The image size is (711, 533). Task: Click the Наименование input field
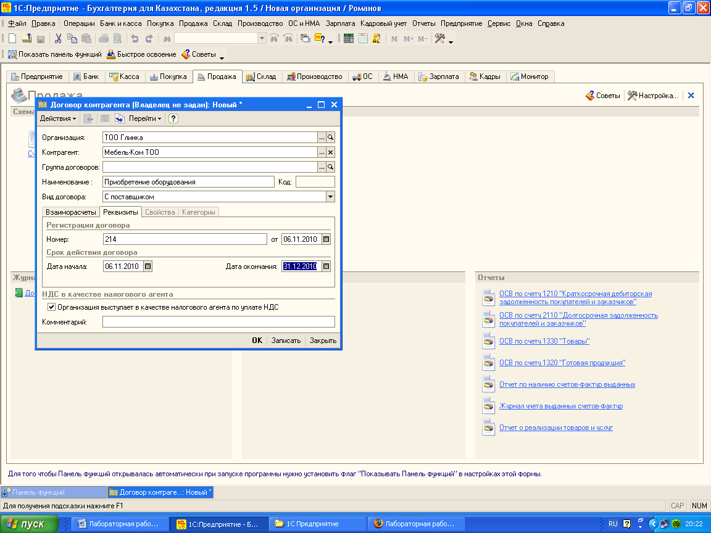(188, 182)
